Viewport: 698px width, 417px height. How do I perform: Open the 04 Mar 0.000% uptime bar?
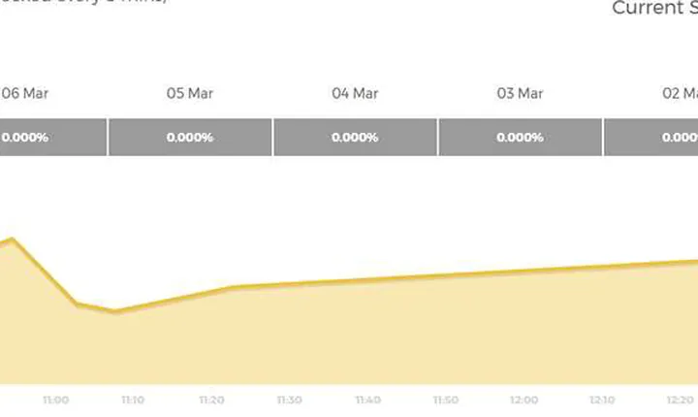[x=355, y=137]
